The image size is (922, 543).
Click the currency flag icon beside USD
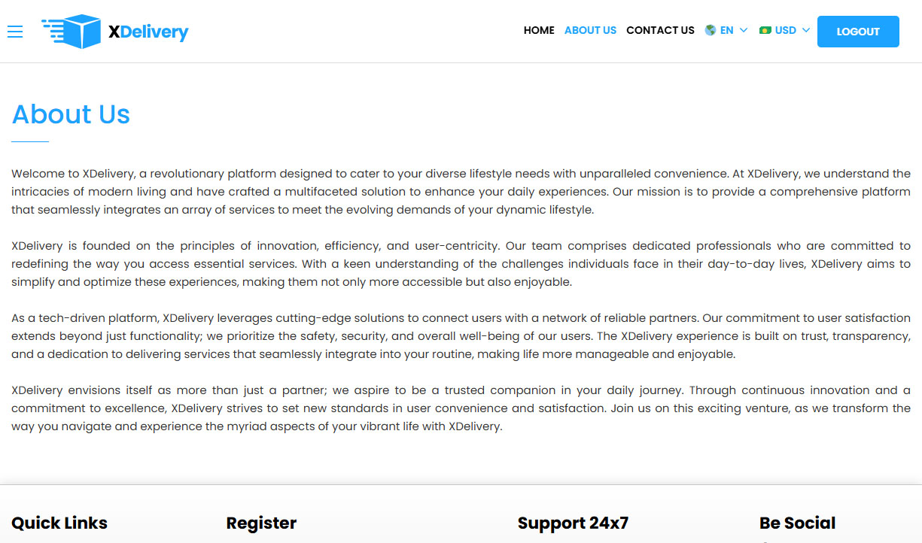point(765,30)
